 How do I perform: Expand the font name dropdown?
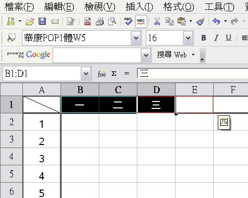click(x=136, y=38)
